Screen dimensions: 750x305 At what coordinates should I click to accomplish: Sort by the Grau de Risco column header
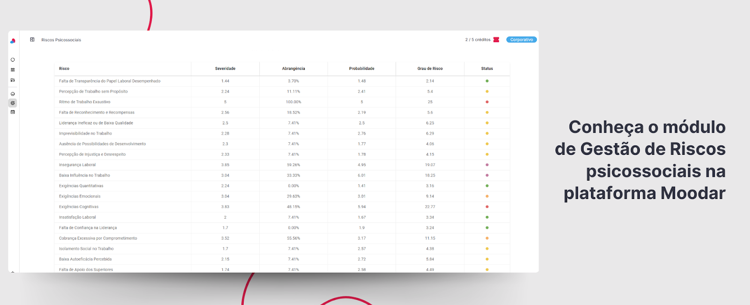430,69
